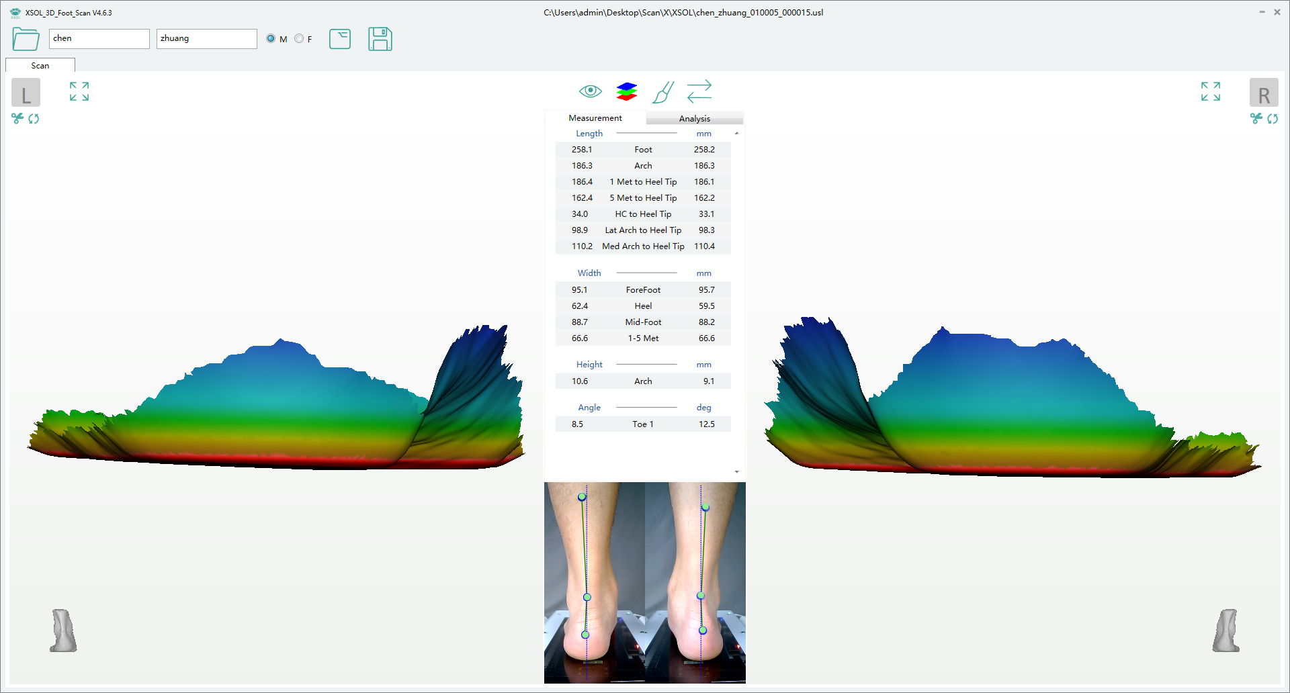Click the window icon next to the gender options
Viewport: 1290px width, 693px height.
click(340, 39)
